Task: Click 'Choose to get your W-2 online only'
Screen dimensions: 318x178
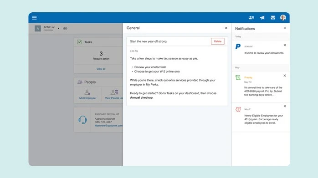Action: point(157,71)
